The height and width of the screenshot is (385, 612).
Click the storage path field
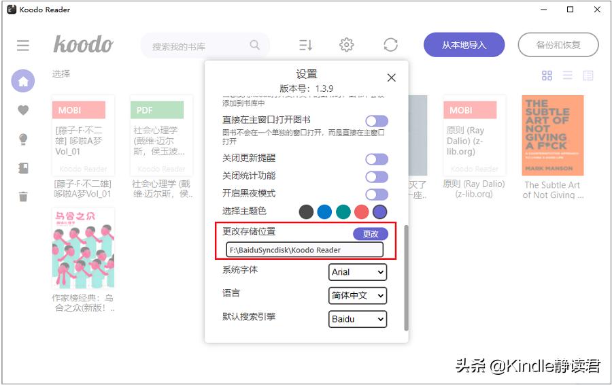(x=305, y=250)
